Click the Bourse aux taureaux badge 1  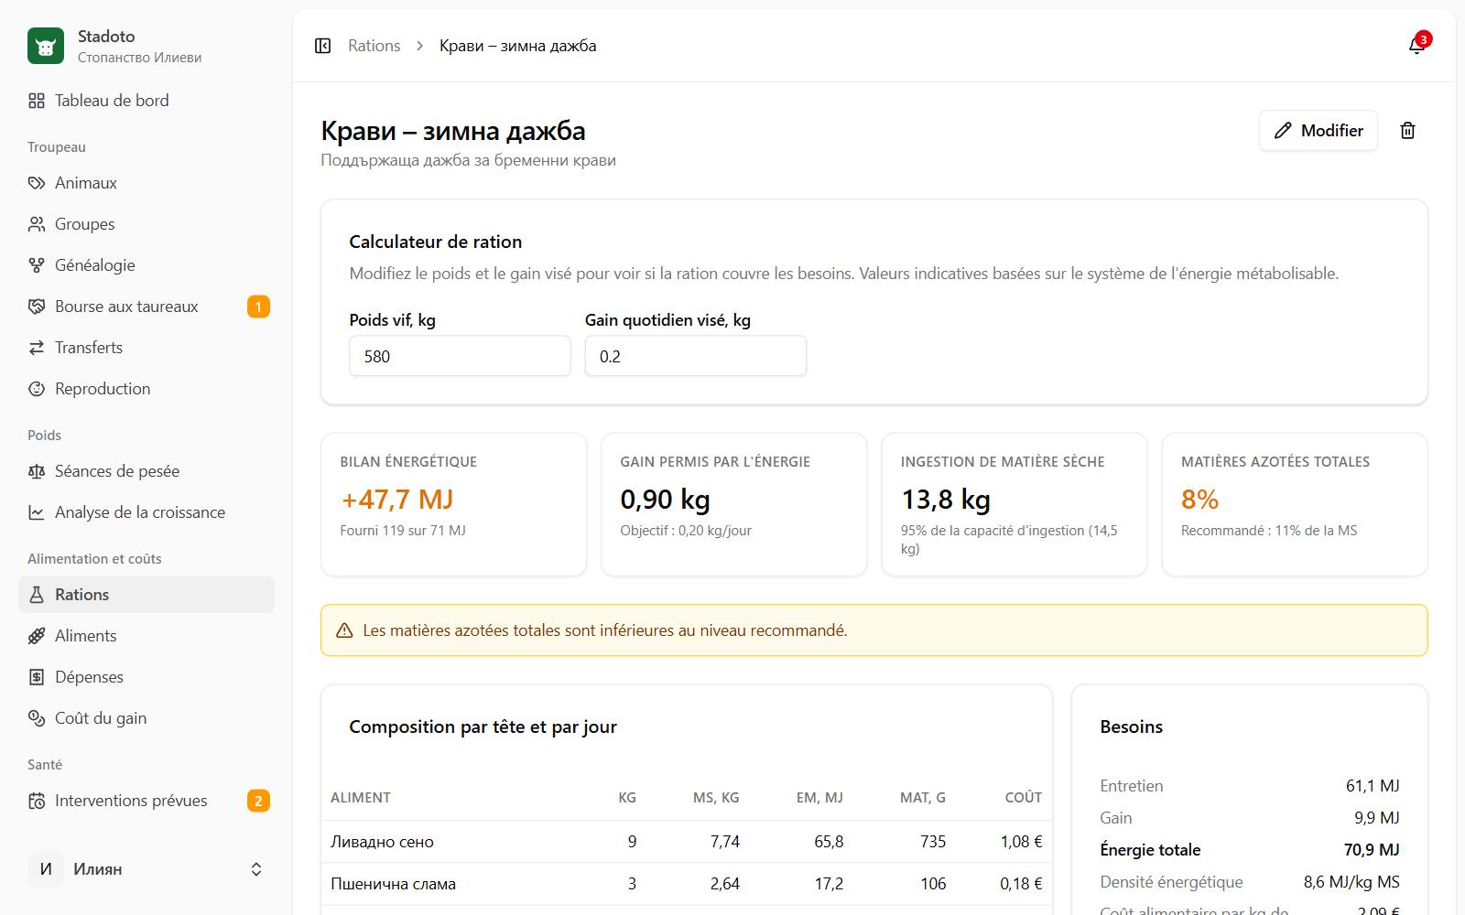tap(258, 307)
